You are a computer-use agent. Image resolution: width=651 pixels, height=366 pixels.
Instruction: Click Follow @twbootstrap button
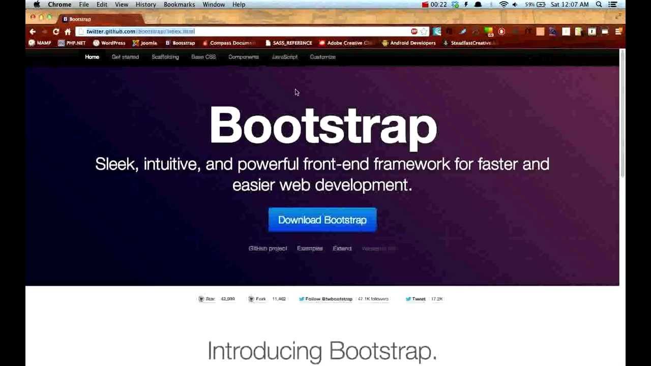[x=325, y=299]
